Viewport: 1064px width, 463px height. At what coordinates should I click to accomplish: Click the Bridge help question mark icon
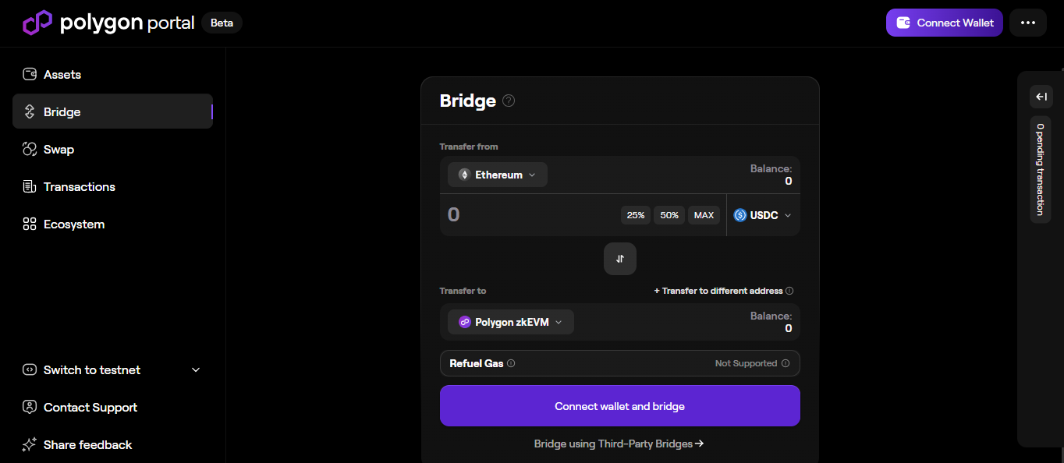[x=509, y=101]
